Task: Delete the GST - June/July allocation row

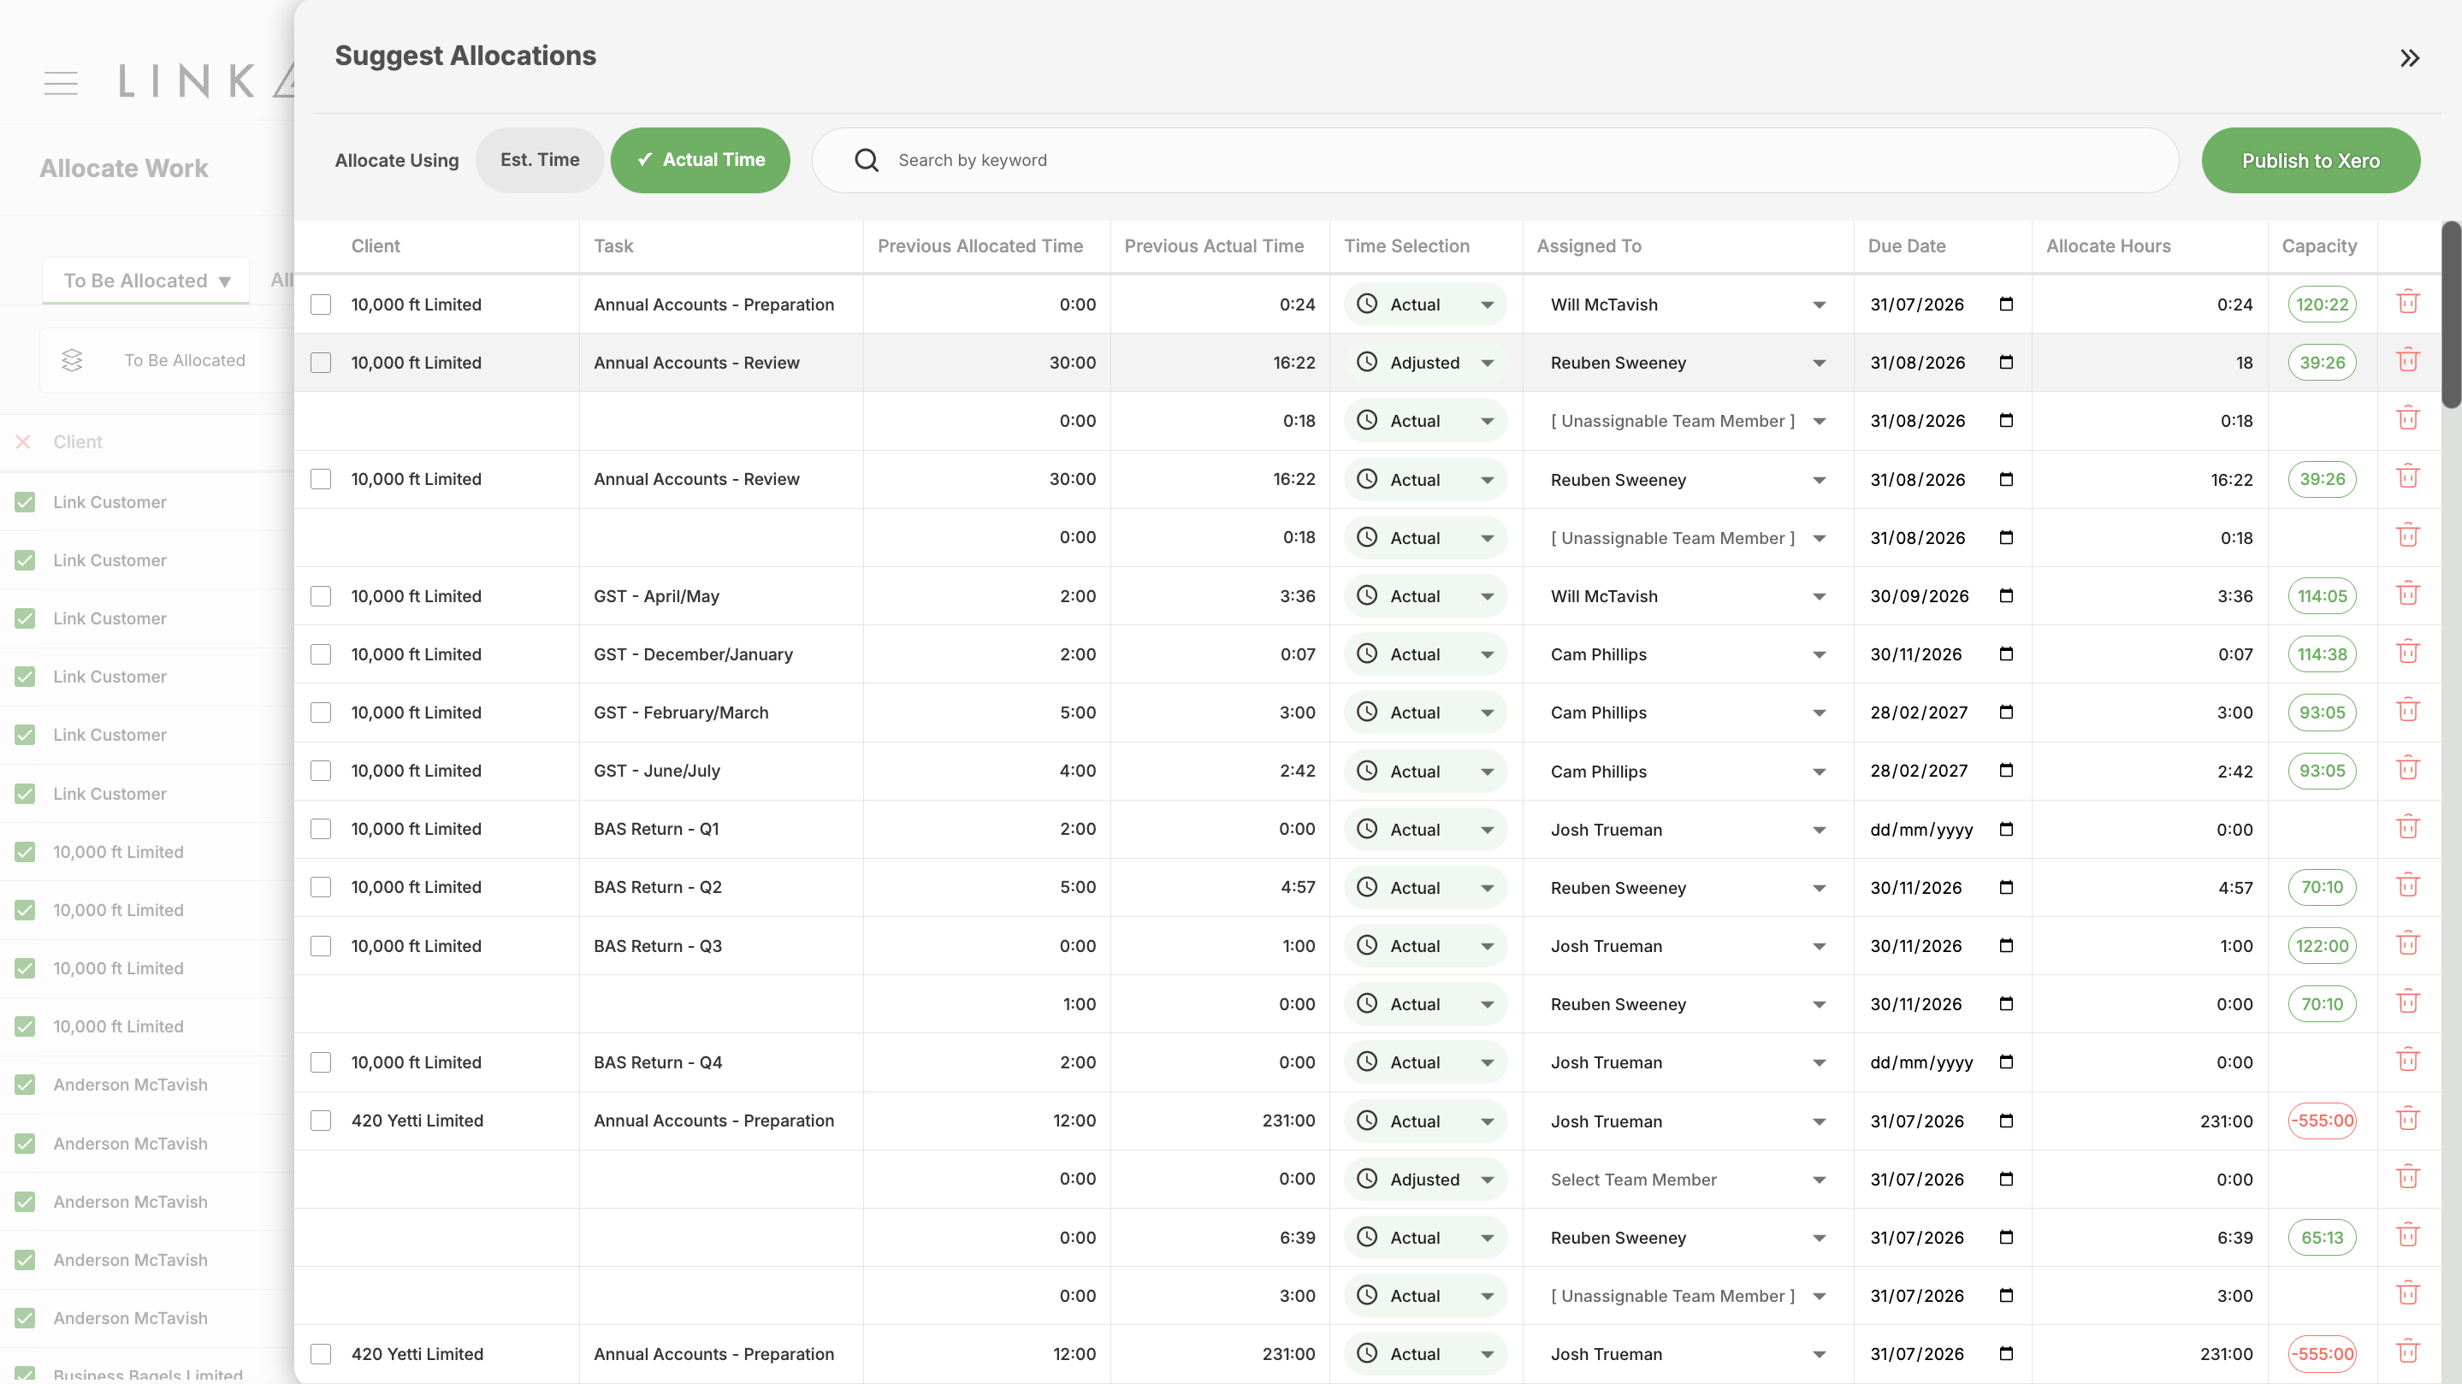Action: [x=2407, y=770]
